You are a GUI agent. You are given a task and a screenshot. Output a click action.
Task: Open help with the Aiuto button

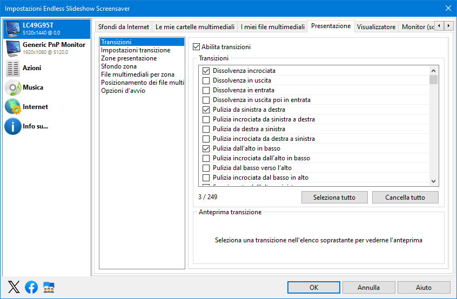424,287
